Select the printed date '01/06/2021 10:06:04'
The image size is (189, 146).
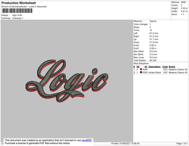click(129, 143)
